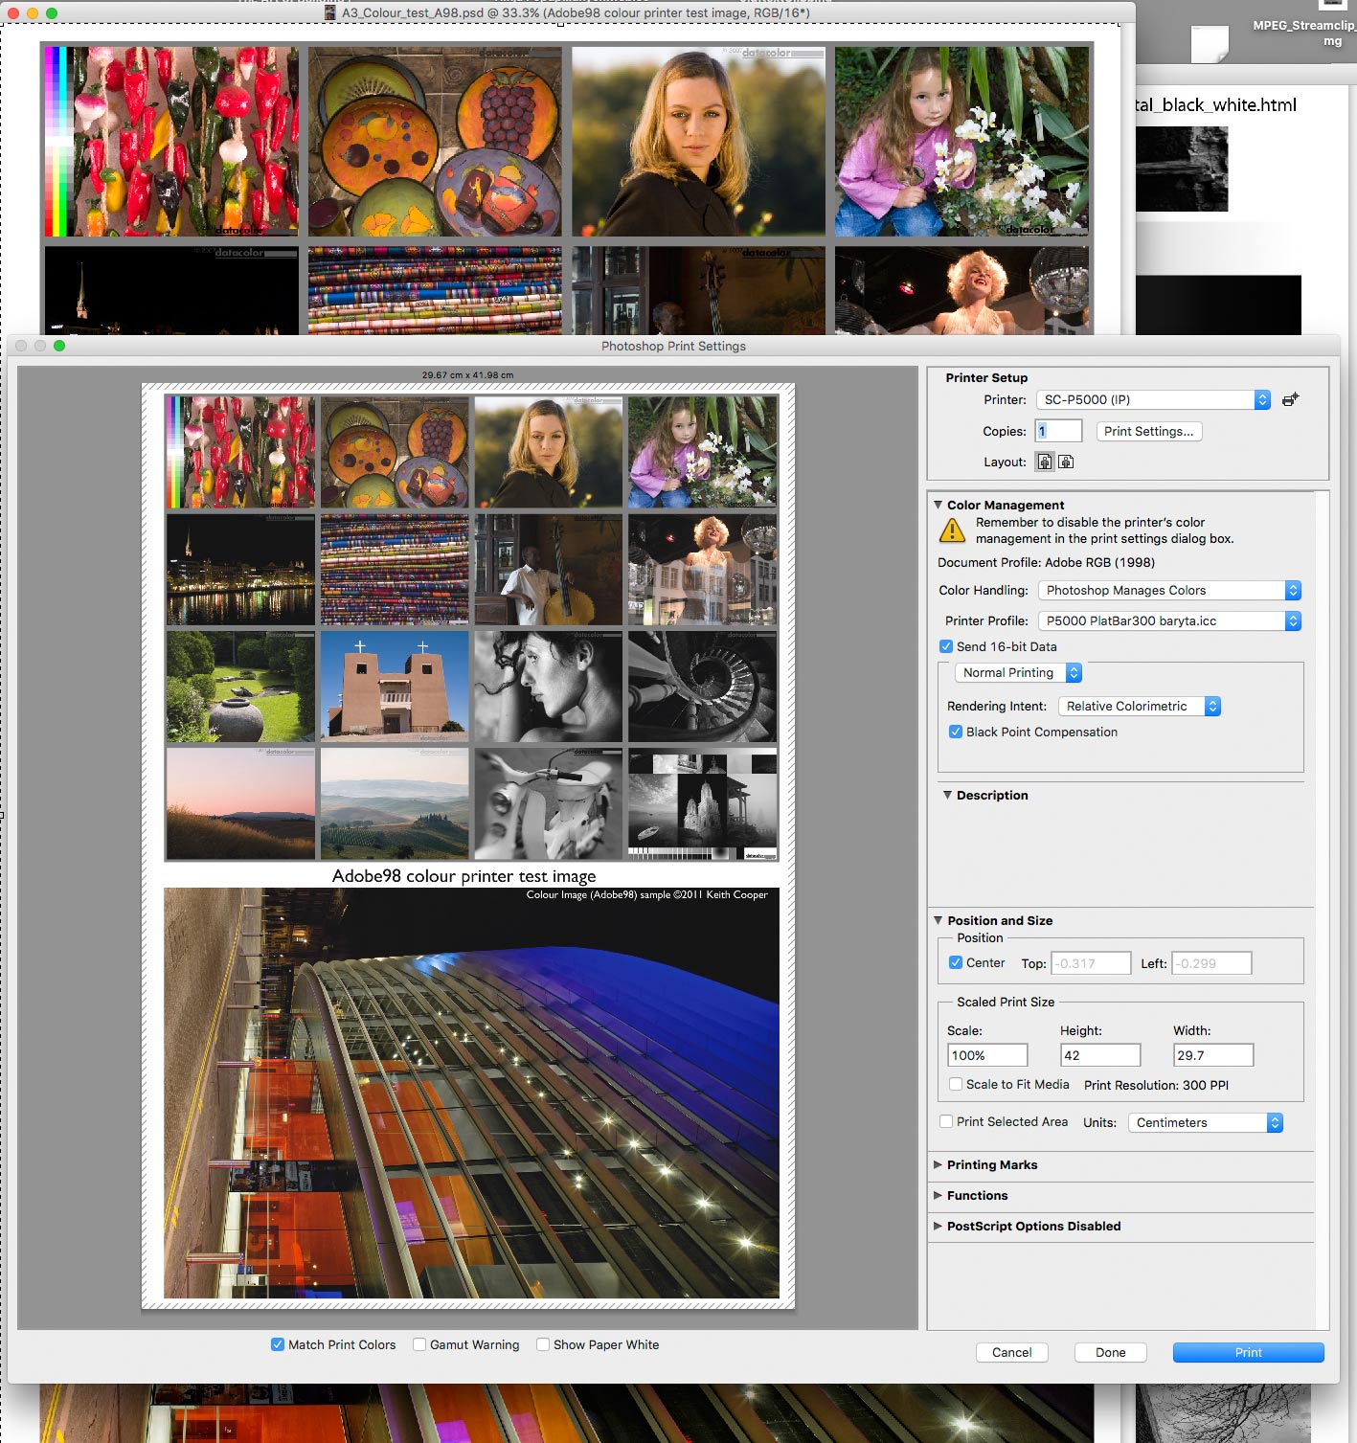Uncheck Match Print Colors
Image resolution: width=1357 pixels, height=1443 pixels.
coord(278,1344)
